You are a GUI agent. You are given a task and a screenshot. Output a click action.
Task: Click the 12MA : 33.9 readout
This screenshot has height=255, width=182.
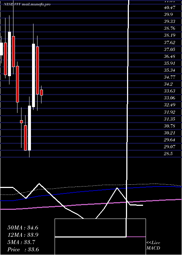pyautogui.click(x=23, y=235)
